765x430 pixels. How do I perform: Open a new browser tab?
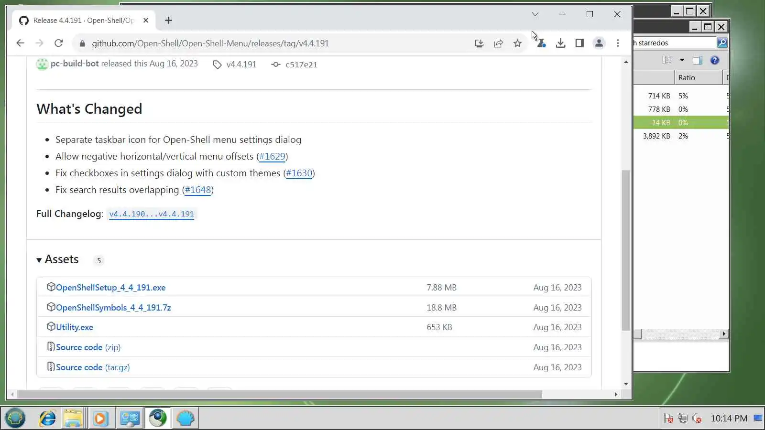[x=168, y=21]
